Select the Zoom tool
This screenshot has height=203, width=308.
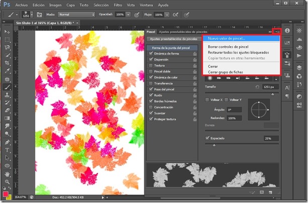pos(8,181)
